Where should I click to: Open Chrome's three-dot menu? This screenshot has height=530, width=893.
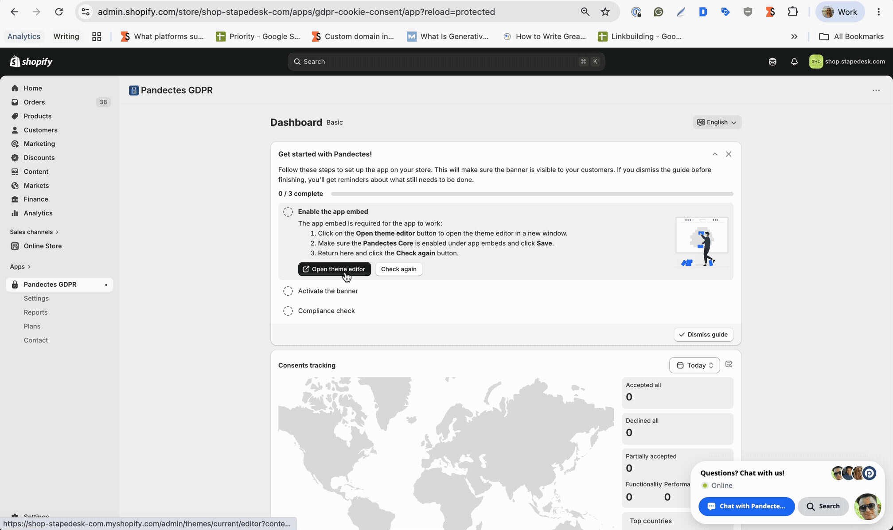point(878,12)
